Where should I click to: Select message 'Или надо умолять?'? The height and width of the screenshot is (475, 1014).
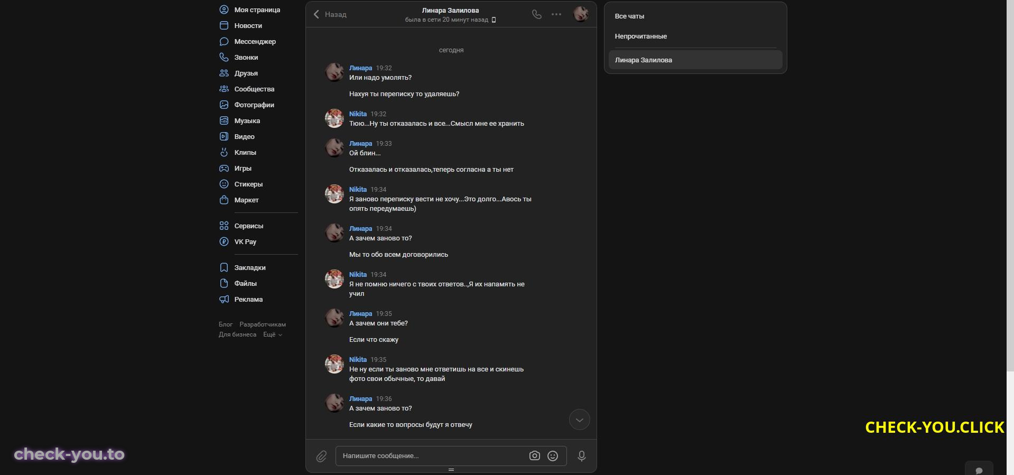point(380,78)
